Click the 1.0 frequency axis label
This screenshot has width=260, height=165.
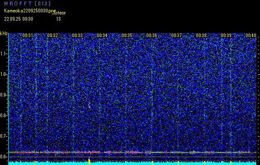4,75
